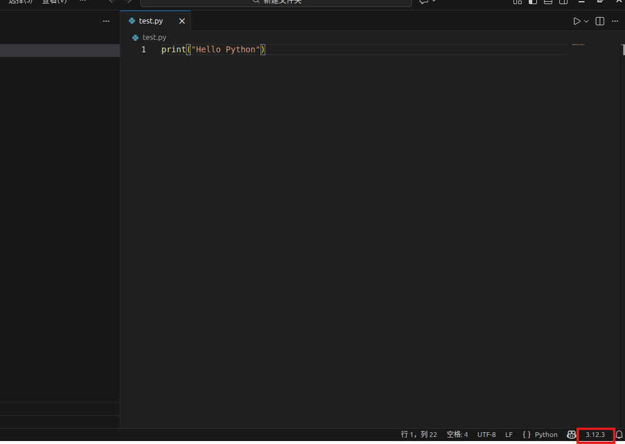Open the sidebar views ellipsis menu
Image resolution: width=625 pixels, height=444 pixels.
click(x=106, y=21)
